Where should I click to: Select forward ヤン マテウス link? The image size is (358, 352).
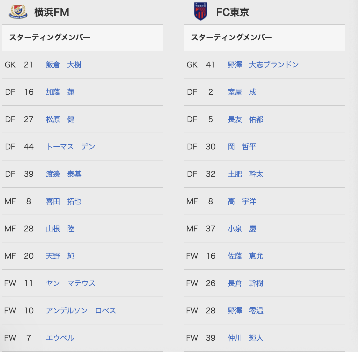pyautogui.click(x=71, y=283)
